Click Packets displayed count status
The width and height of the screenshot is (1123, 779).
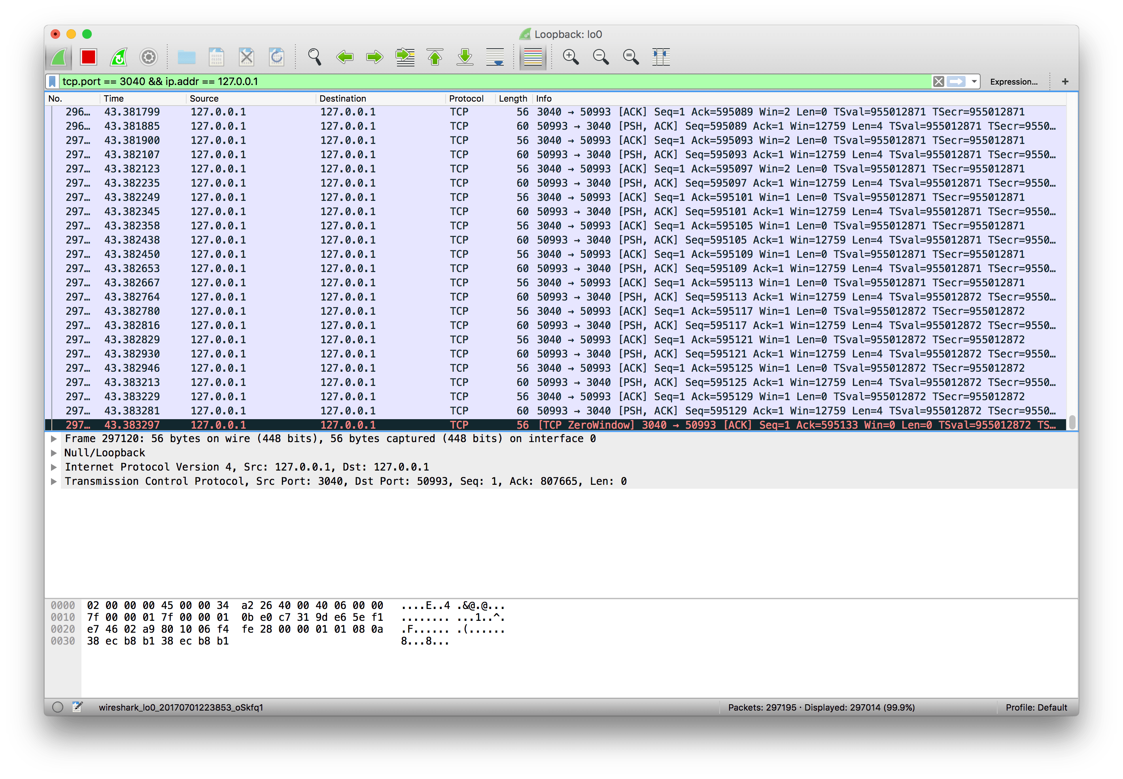coord(821,707)
